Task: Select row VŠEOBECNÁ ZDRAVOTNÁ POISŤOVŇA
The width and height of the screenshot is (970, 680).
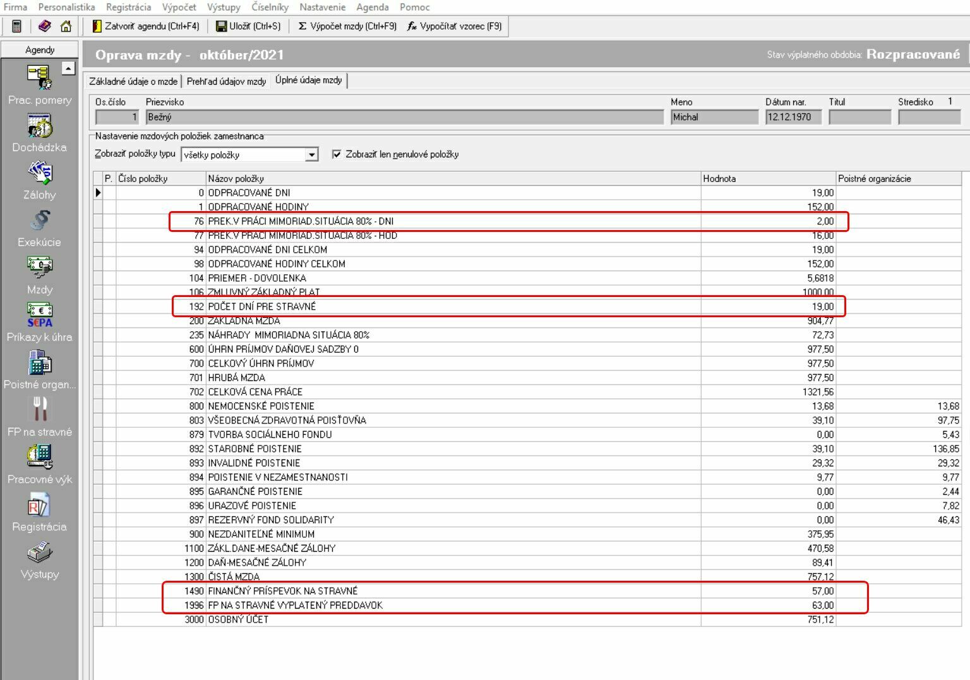Action: click(527, 420)
